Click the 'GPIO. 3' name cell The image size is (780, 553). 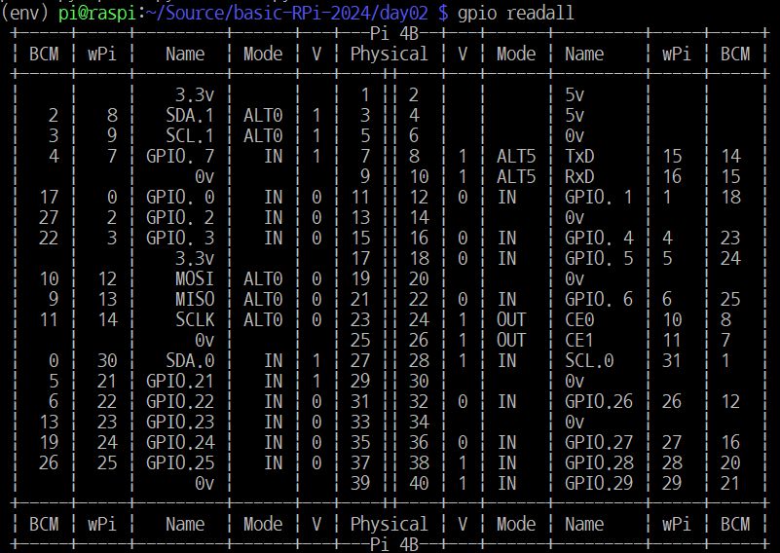pos(180,238)
